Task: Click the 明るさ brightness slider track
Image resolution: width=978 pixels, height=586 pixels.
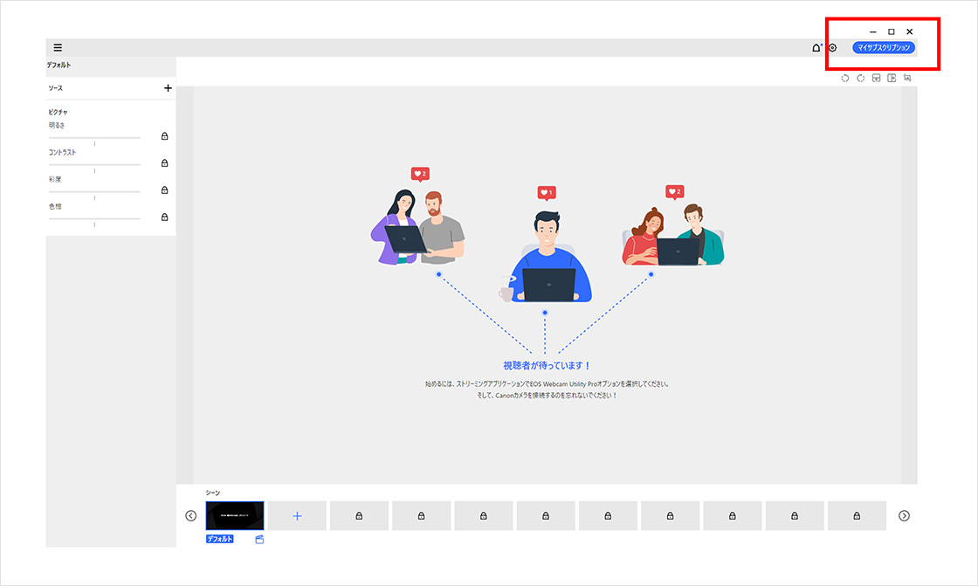Action: 94,137
